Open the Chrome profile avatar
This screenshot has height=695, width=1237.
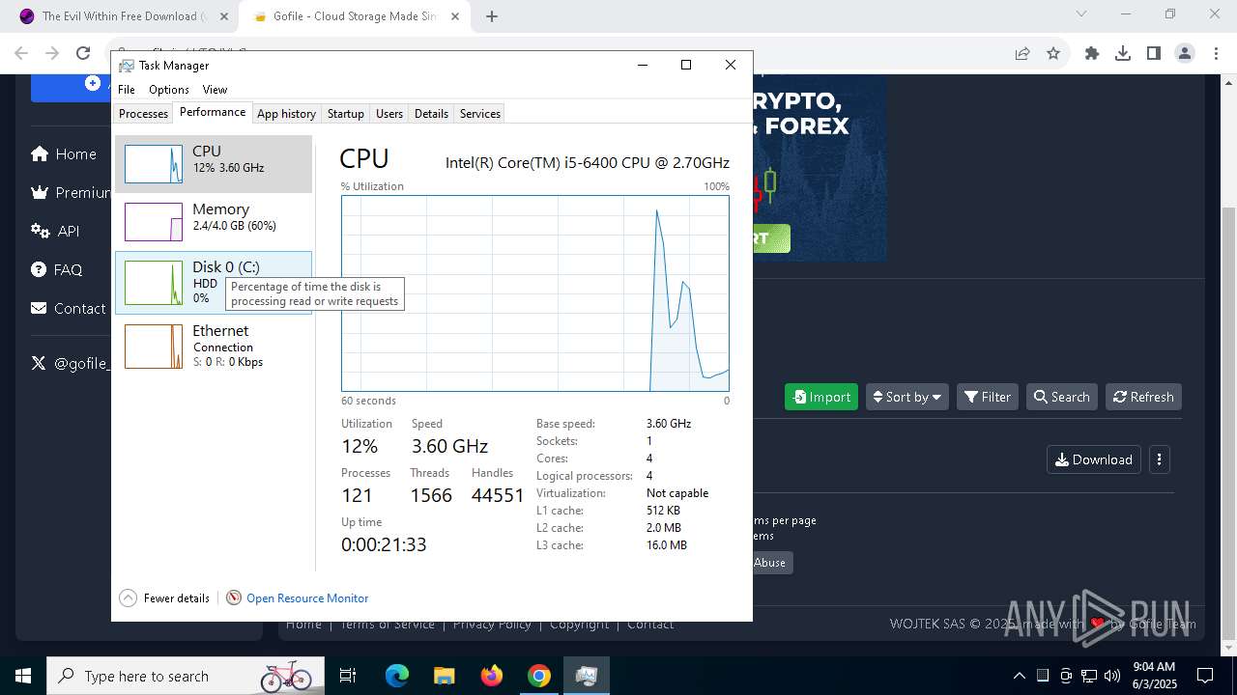(1185, 54)
